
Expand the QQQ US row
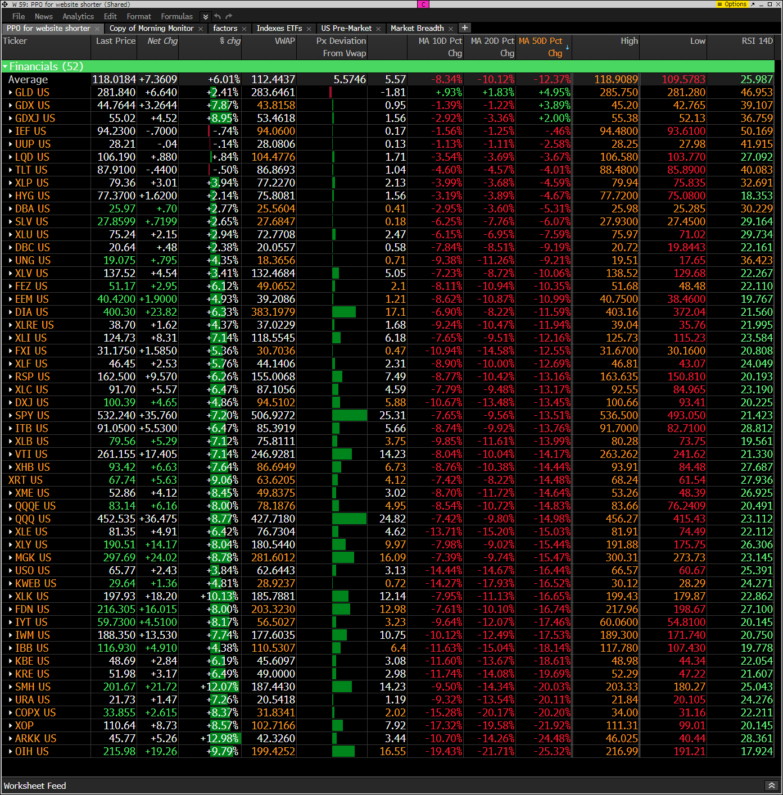pos(11,519)
